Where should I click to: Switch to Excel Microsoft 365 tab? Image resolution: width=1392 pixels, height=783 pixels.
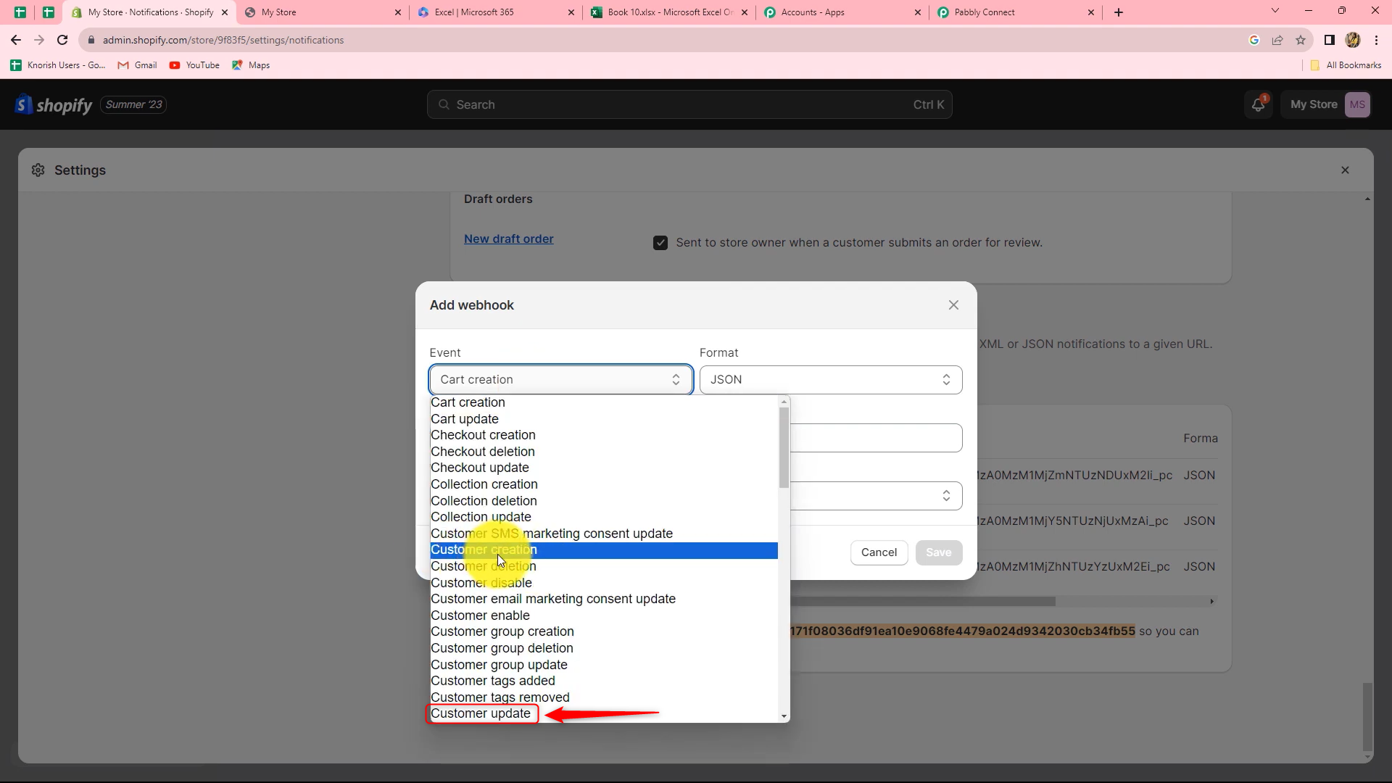pos(496,12)
